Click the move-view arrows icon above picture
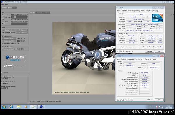 [x=171, y=15]
